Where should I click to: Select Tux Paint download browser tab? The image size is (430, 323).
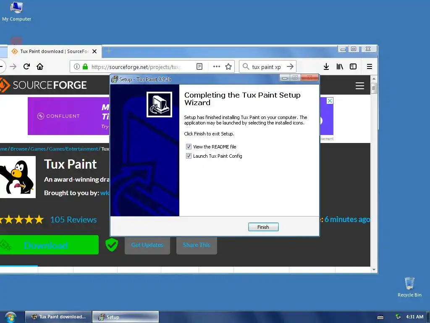point(54,51)
